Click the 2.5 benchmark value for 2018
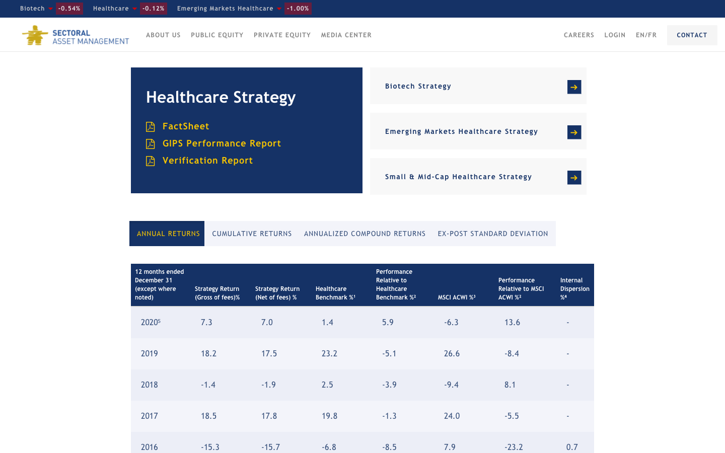725x453 pixels. [327, 385]
